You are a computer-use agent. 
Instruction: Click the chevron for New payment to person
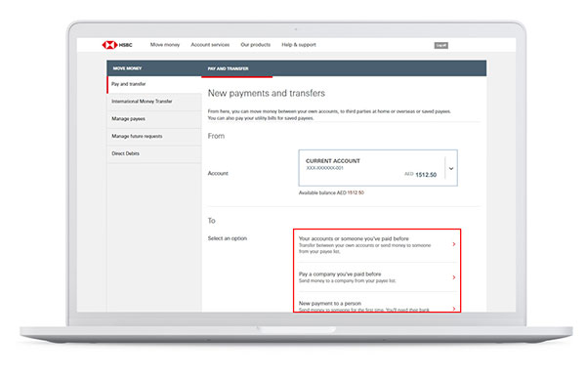click(454, 309)
